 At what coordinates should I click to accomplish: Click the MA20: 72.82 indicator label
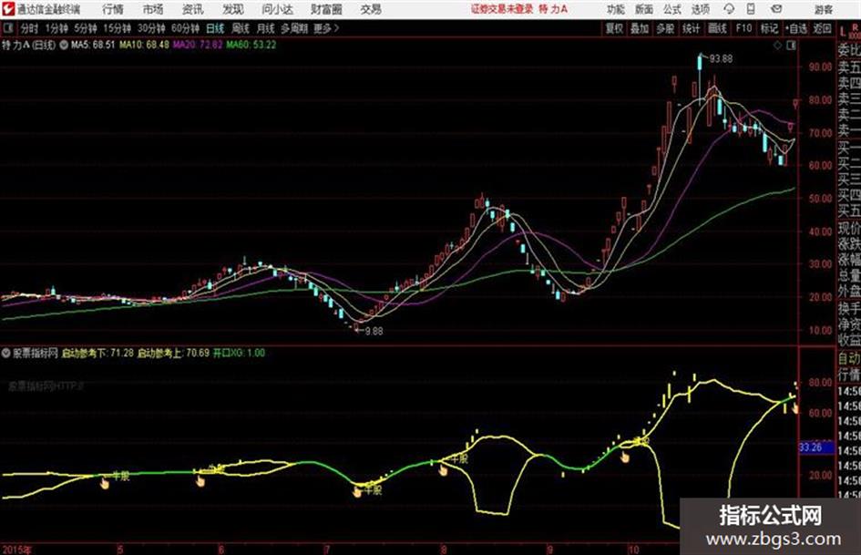198,45
